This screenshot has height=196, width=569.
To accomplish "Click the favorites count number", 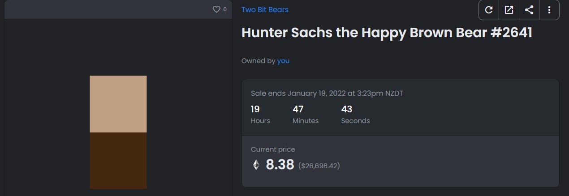I will 225,9.
